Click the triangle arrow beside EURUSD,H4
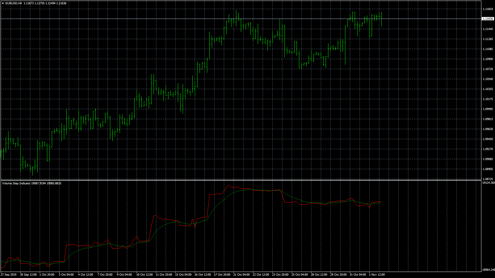Image resolution: width=495 pixels, height=278 pixels. click(3, 3)
